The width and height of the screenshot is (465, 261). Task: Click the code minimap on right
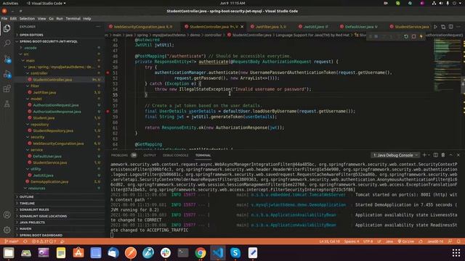(448, 65)
